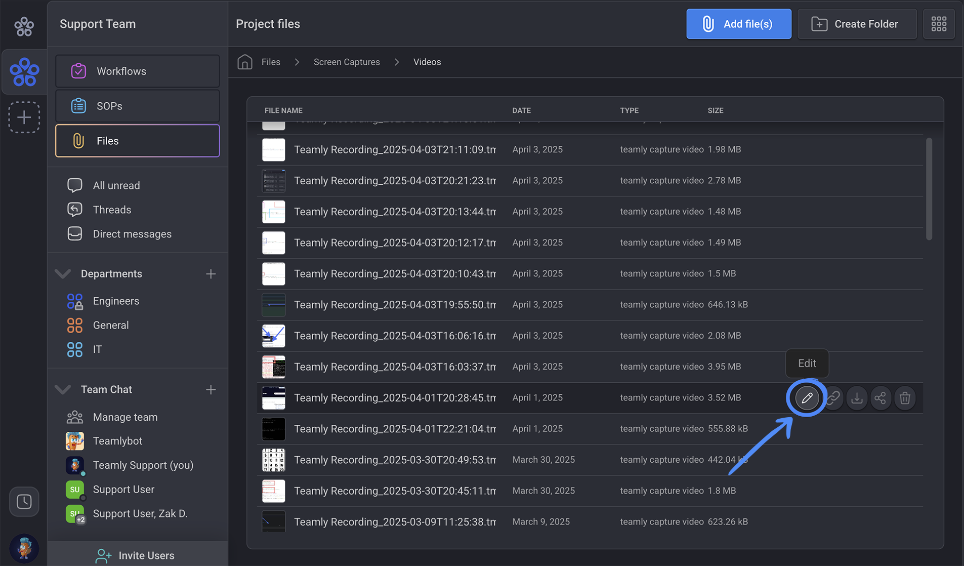Collapse the Departments section
964x566 pixels.
(x=63, y=274)
